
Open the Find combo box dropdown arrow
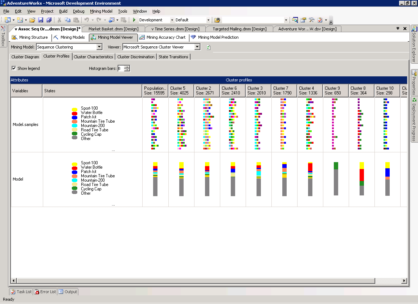(x=286, y=20)
